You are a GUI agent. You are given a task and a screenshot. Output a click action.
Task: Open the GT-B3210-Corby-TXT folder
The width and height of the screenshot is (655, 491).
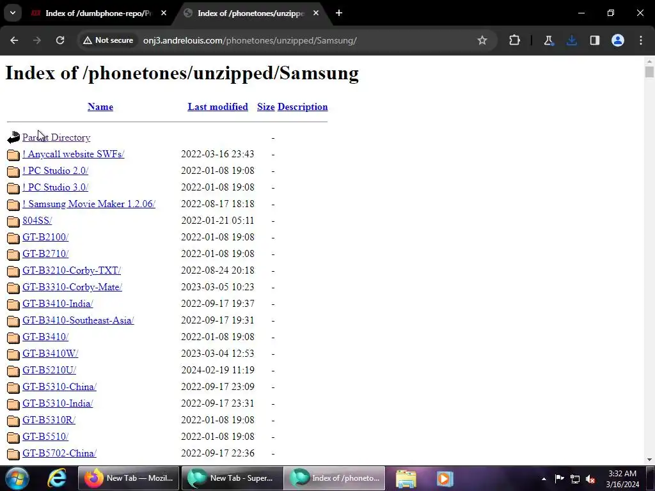click(x=72, y=270)
